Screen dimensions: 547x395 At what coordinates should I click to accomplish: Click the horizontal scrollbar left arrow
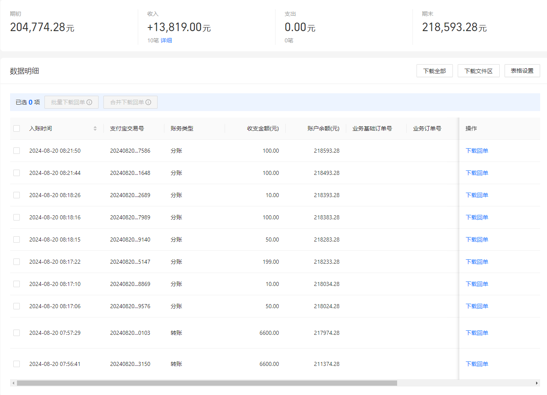click(13, 383)
